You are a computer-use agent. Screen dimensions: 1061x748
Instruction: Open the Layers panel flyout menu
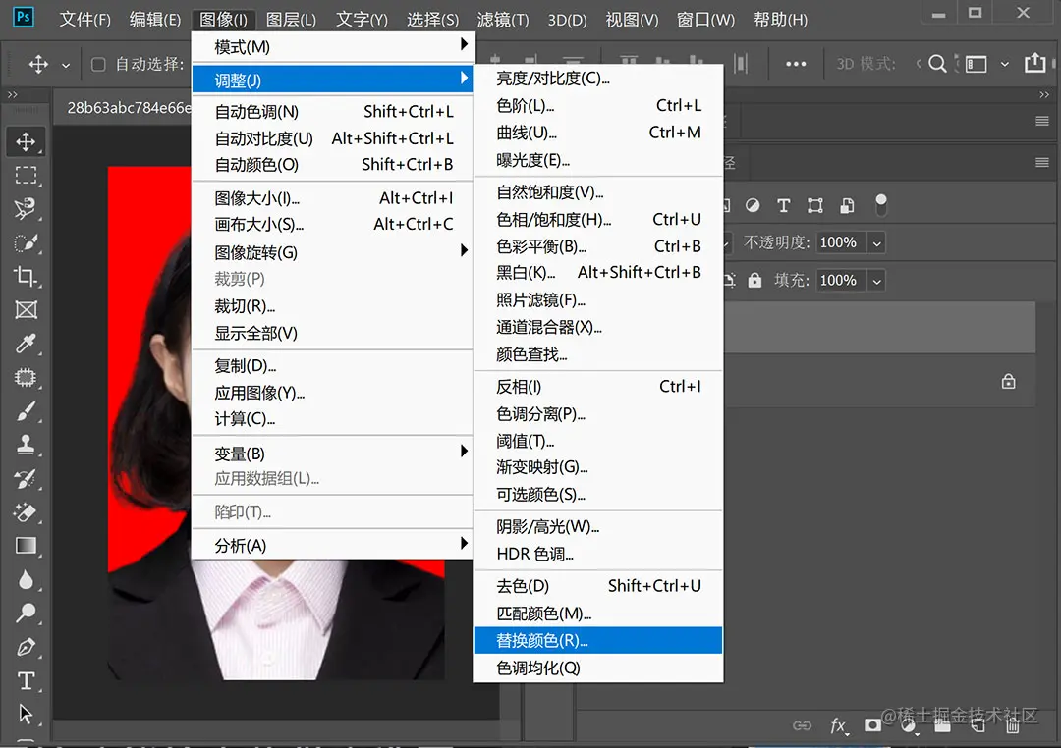point(1042,162)
